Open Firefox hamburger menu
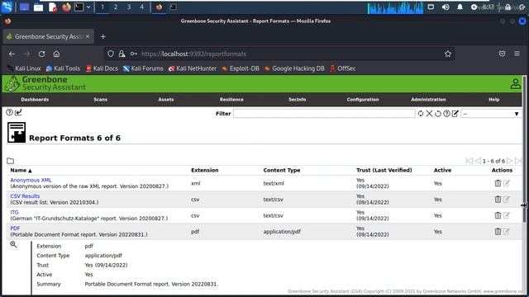 pos(517,54)
